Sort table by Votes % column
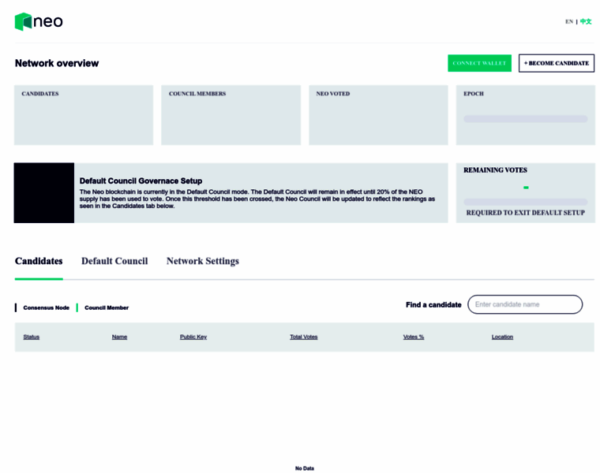The width and height of the screenshot is (600, 473). click(413, 337)
